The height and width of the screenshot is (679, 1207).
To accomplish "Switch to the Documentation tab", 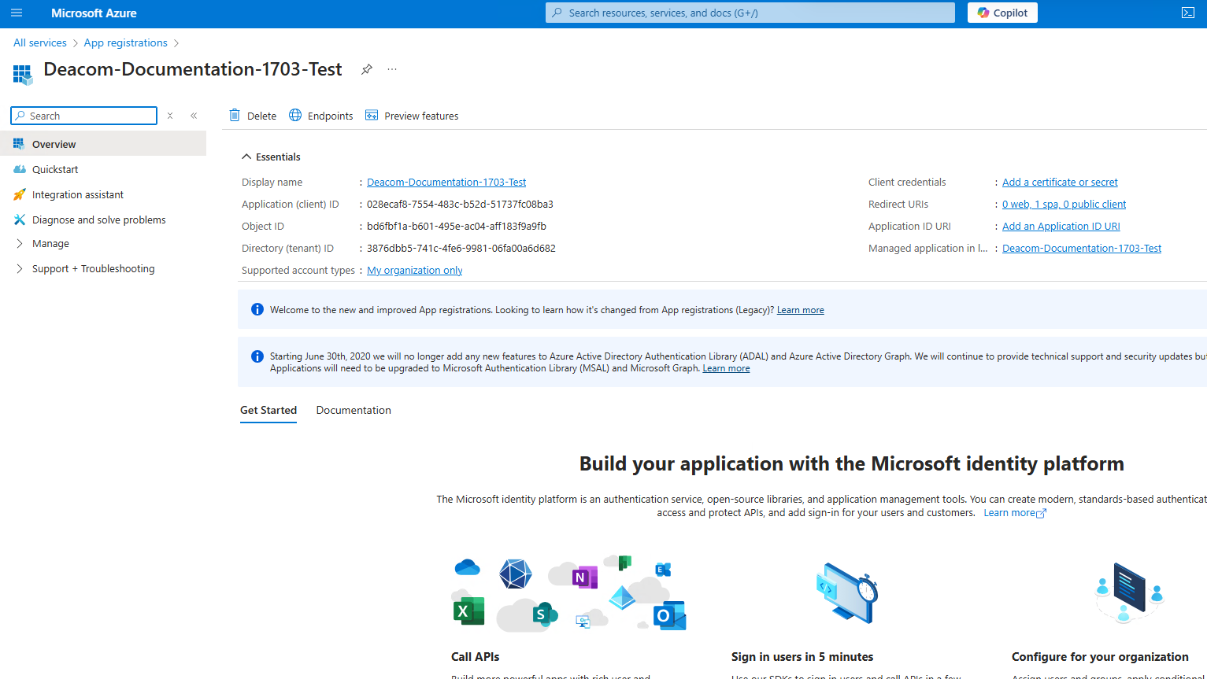I will point(354,410).
